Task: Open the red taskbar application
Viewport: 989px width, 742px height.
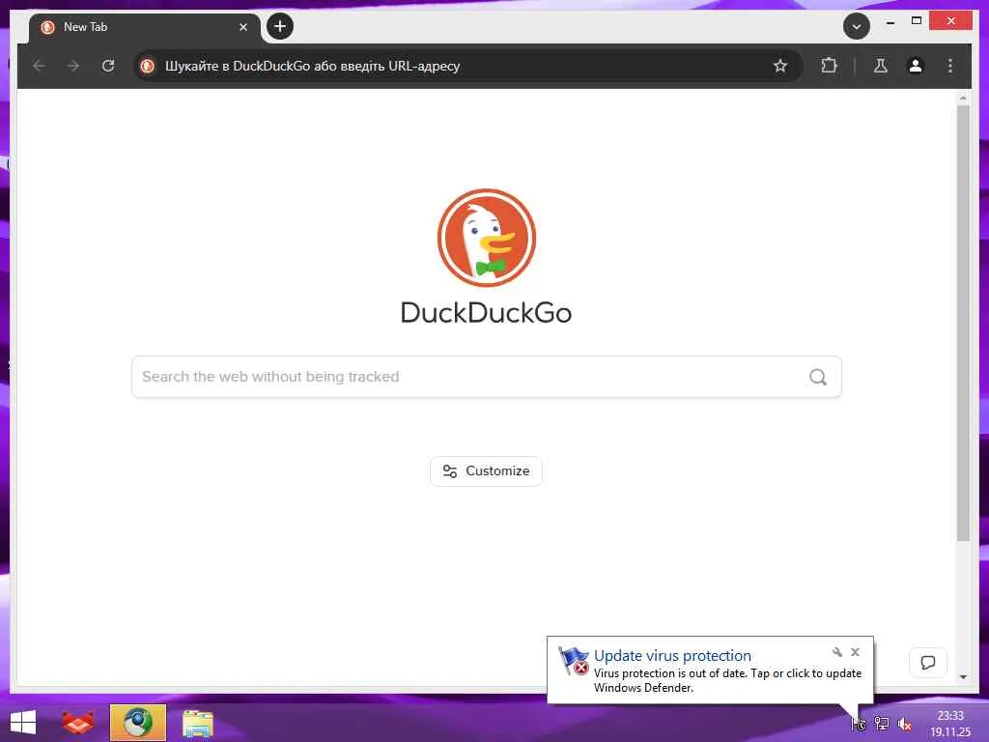Action: [x=78, y=723]
